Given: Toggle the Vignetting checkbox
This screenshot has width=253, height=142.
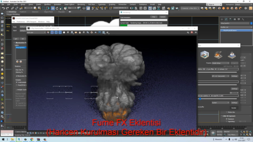Looking at the screenshot, I should coord(227,121).
